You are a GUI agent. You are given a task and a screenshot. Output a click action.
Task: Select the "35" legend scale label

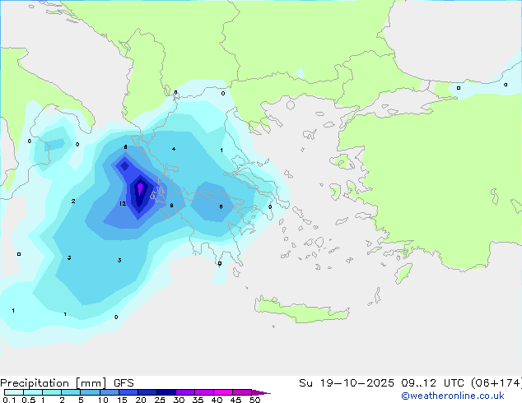pyautogui.click(x=198, y=400)
